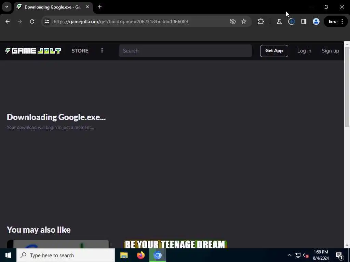Screen dimensions: 350x262
Task: Open the notification center icon
Action: [x=339, y=255]
